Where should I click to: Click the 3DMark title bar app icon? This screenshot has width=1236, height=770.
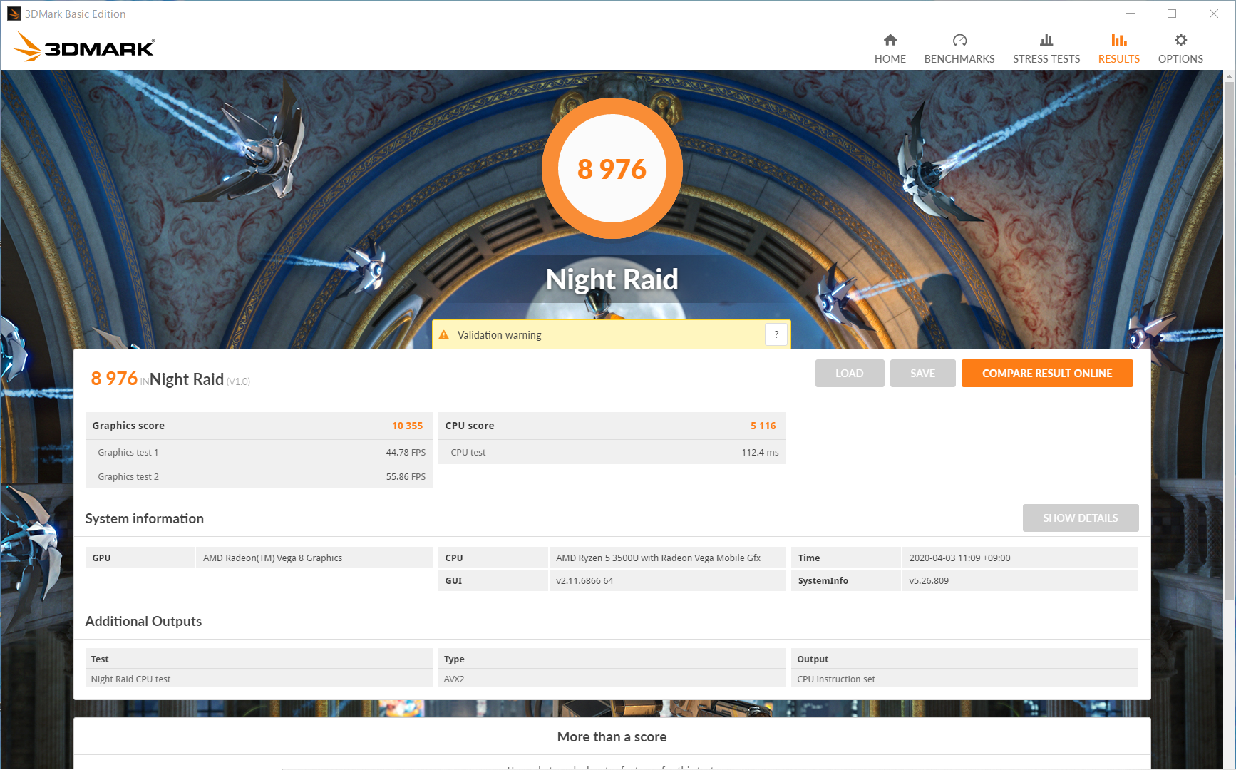[x=14, y=14]
